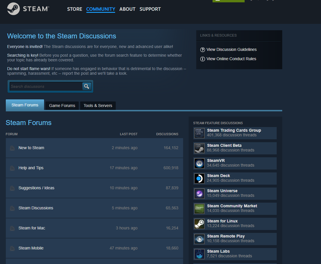
Task: Click the forum icon next to New to Steam
Action: (x=12, y=148)
